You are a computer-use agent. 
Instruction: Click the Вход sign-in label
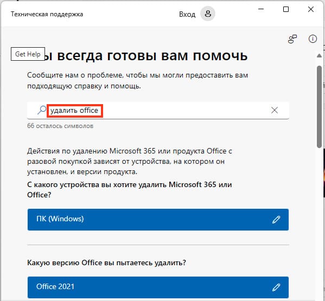[187, 14]
